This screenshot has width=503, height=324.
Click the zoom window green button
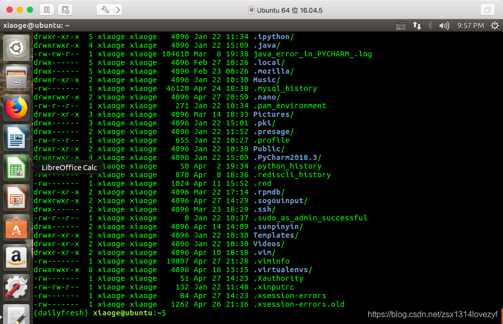pos(30,10)
